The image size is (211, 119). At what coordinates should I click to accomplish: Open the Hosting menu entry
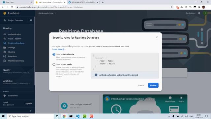click(x=12, y=52)
